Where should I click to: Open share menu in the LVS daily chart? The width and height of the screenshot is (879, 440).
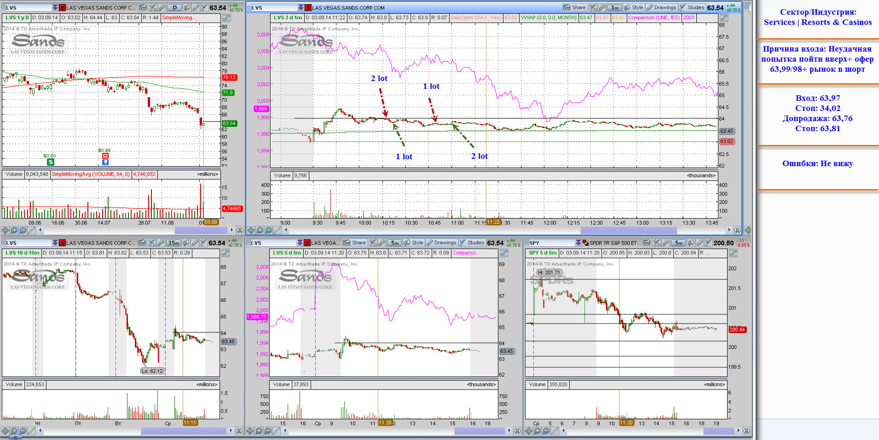(x=143, y=8)
